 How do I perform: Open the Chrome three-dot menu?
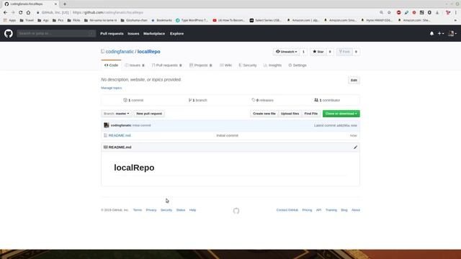pos(456,12)
